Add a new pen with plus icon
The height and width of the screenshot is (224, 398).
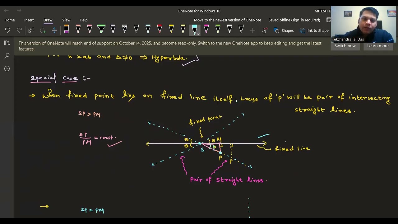(253, 30)
